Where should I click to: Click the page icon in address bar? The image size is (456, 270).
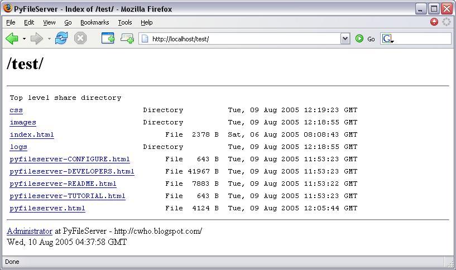click(145, 38)
